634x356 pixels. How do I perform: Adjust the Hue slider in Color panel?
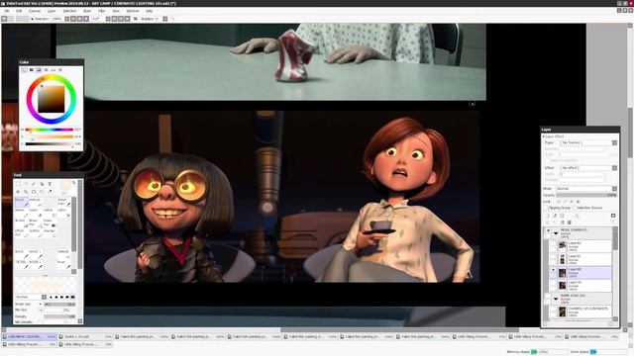click(49, 130)
